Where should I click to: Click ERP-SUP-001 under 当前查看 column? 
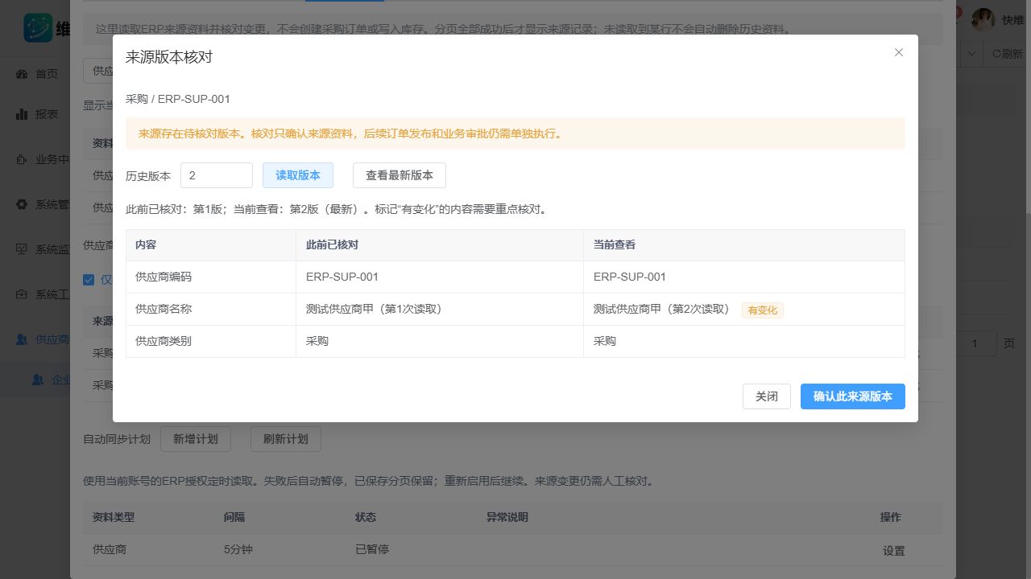pos(630,277)
